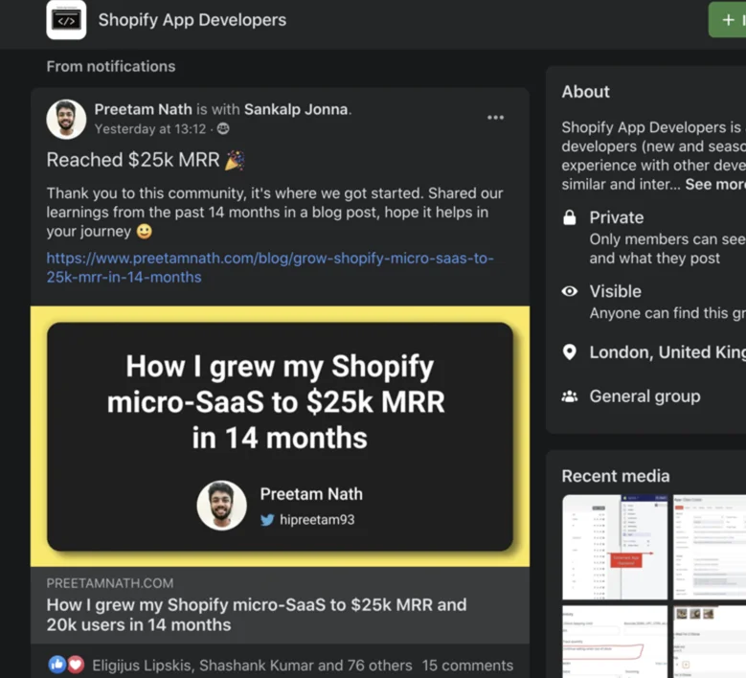Screen dimensions: 746x678
Task: Click the post privacy audience icon
Action: pos(223,129)
